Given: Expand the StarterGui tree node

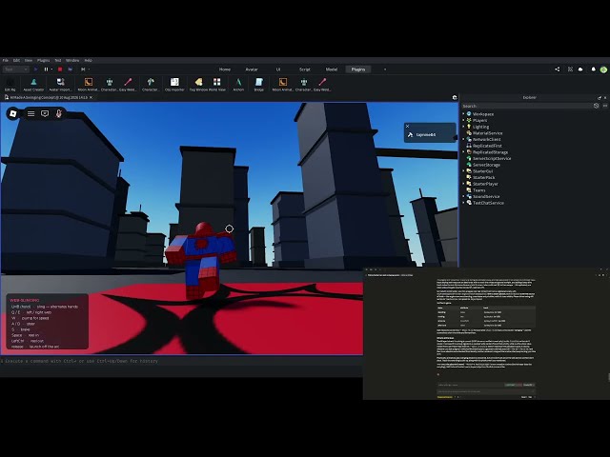Looking at the screenshot, I should [463, 171].
